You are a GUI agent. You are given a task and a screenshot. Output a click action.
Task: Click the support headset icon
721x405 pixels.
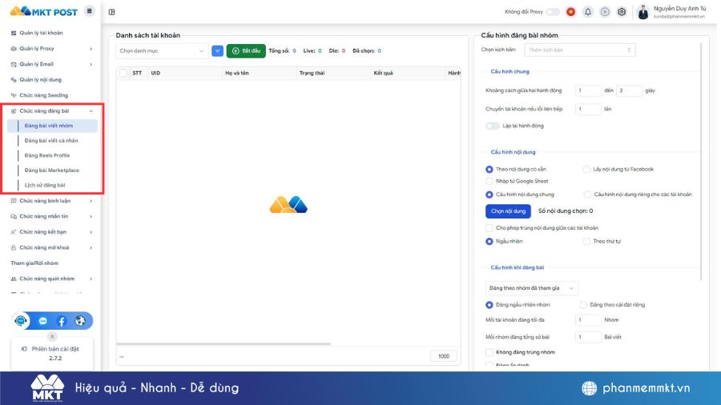[21, 320]
